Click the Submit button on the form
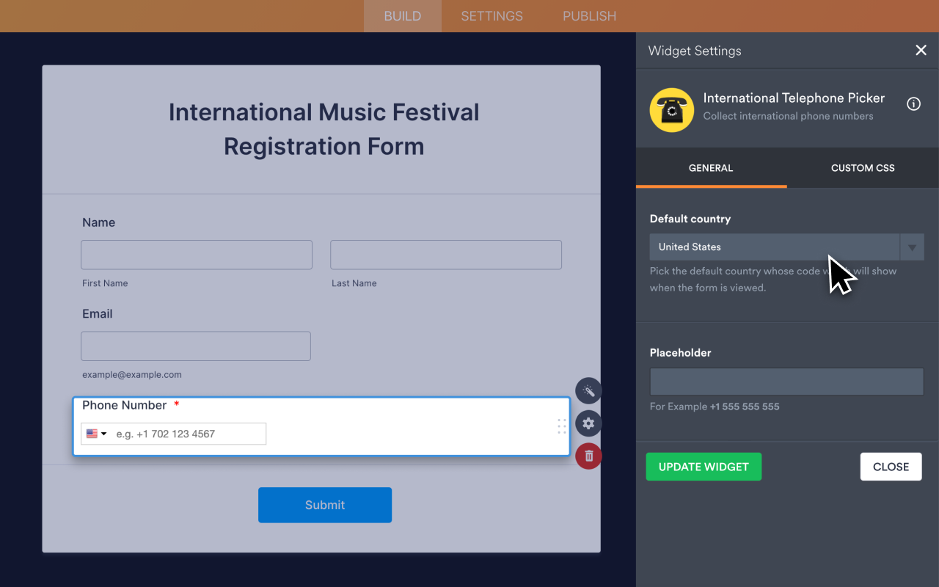 click(x=324, y=505)
